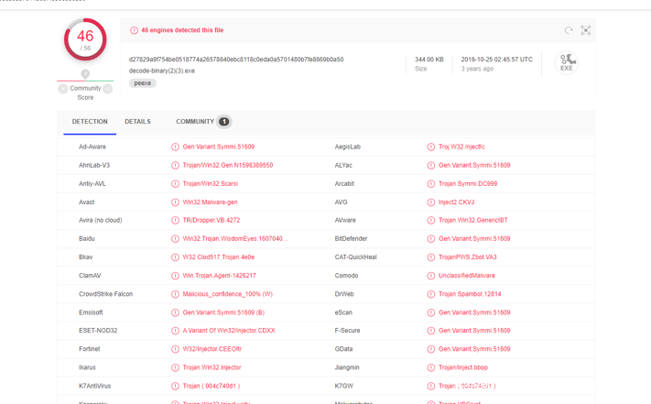651x404 pixels.
Task: Click the reanalyze refresh icon
Action: pos(569,30)
